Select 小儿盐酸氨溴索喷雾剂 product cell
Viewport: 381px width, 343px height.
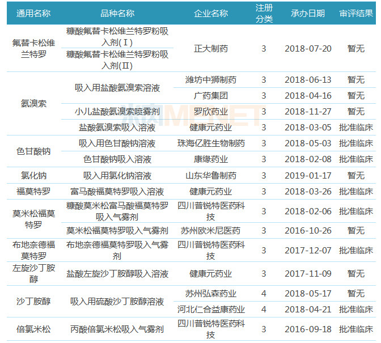(x=117, y=112)
